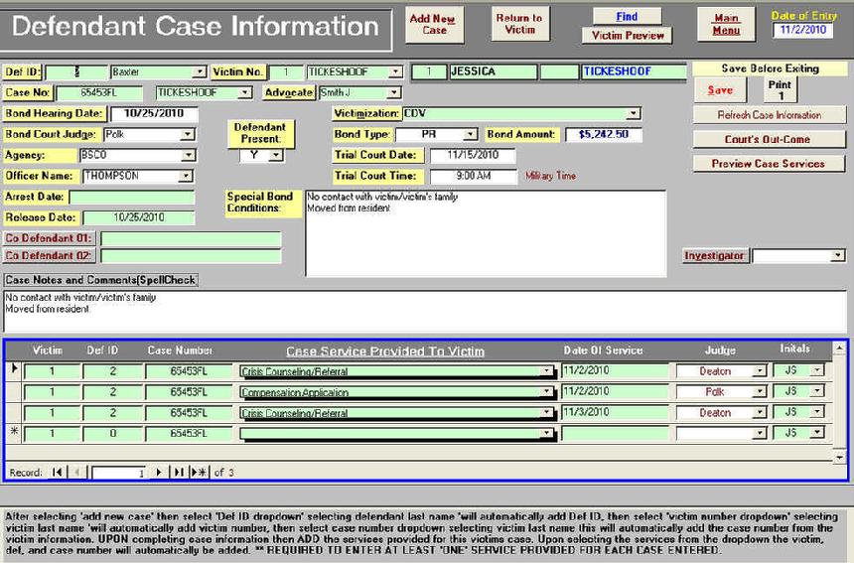Open the Find button
This screenshot has height=563, width=854.
tap(627, 16)
